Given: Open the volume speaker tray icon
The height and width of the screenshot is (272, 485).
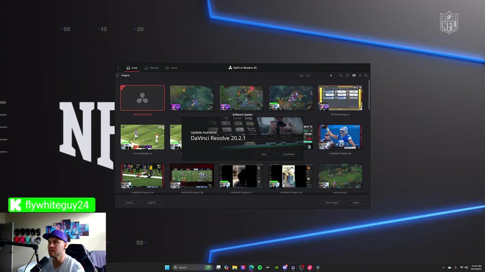Looking at the screenshot, I should click(x=466, y=267).
